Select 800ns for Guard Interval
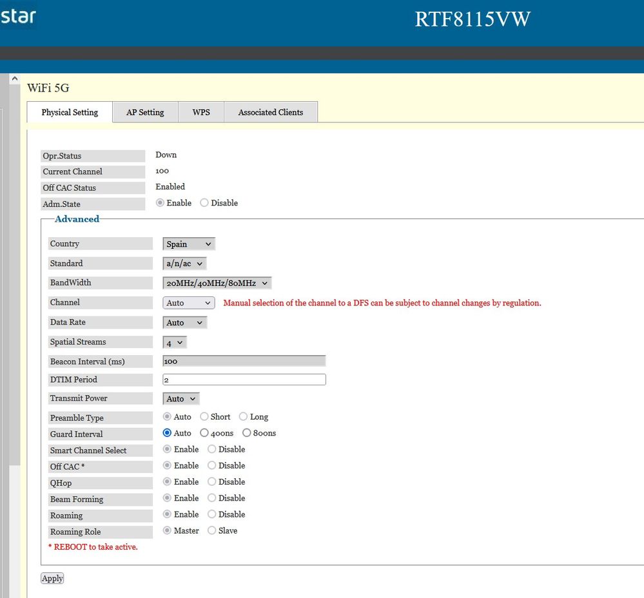 (247, 433)
